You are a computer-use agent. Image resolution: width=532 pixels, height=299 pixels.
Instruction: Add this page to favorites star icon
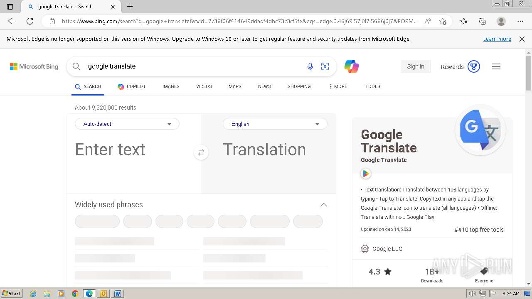coord(443,21)
